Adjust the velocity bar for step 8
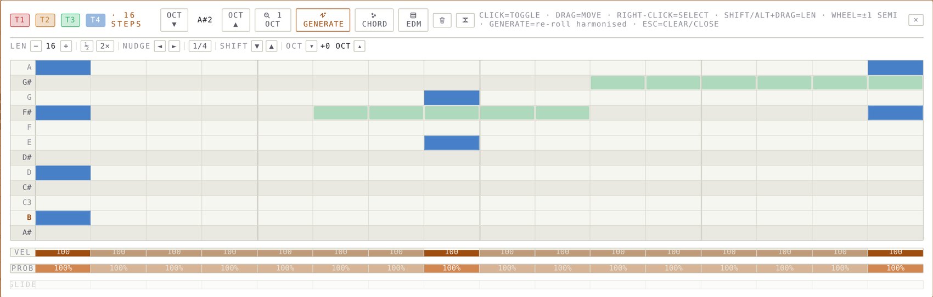 click(452, 253)
